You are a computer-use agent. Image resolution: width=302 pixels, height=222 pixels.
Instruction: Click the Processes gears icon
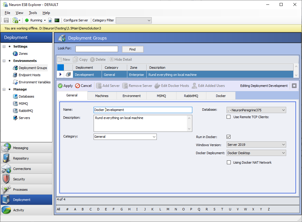click(x=6, y=189)
